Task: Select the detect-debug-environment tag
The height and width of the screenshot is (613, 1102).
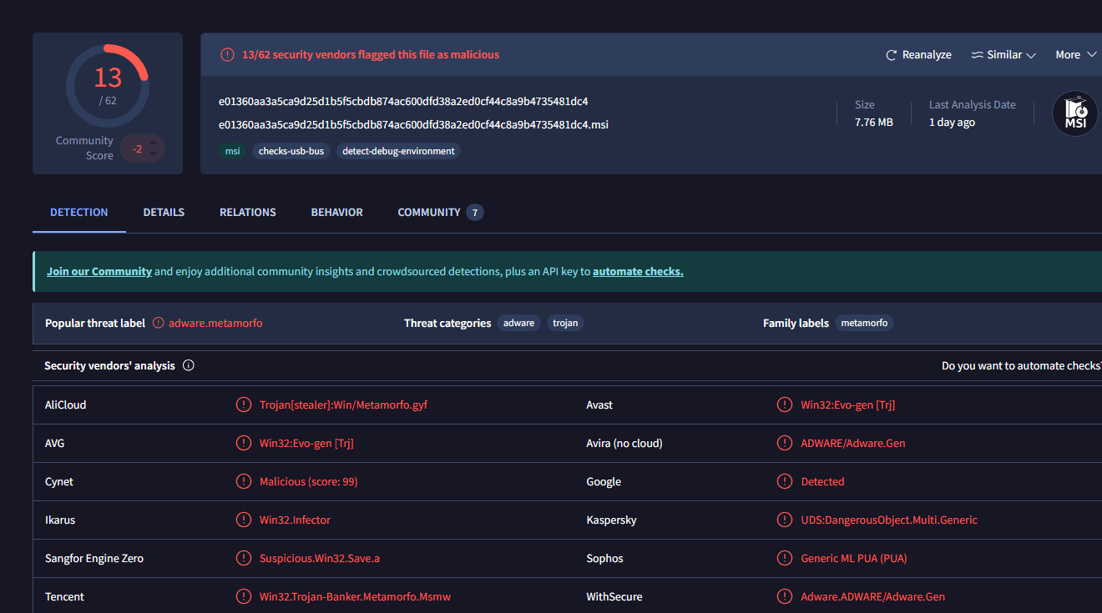Action: click(x=398, y=151)
